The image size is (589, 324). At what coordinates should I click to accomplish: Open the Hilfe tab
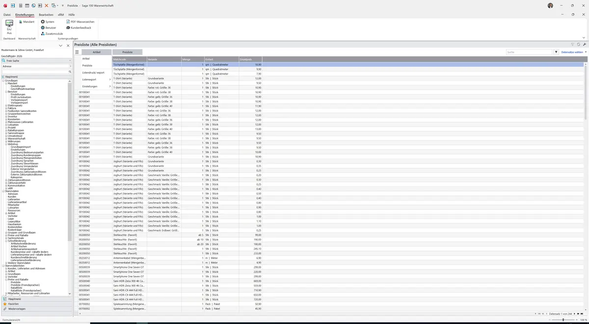pos(72,15)
